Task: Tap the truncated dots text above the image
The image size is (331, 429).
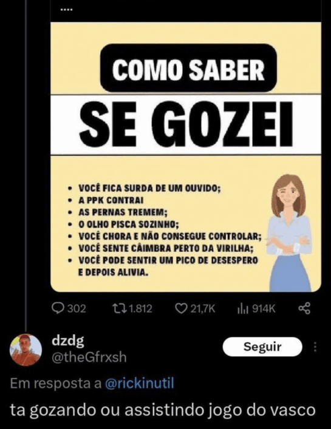Action: click(66, 10)
